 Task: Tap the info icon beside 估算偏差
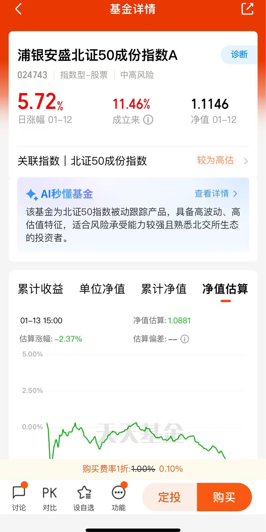[185, 339]
